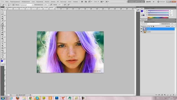Click the foreground color swatch in toolbox
The width and height of the screenshot is (177, 100).
(2, 61)
